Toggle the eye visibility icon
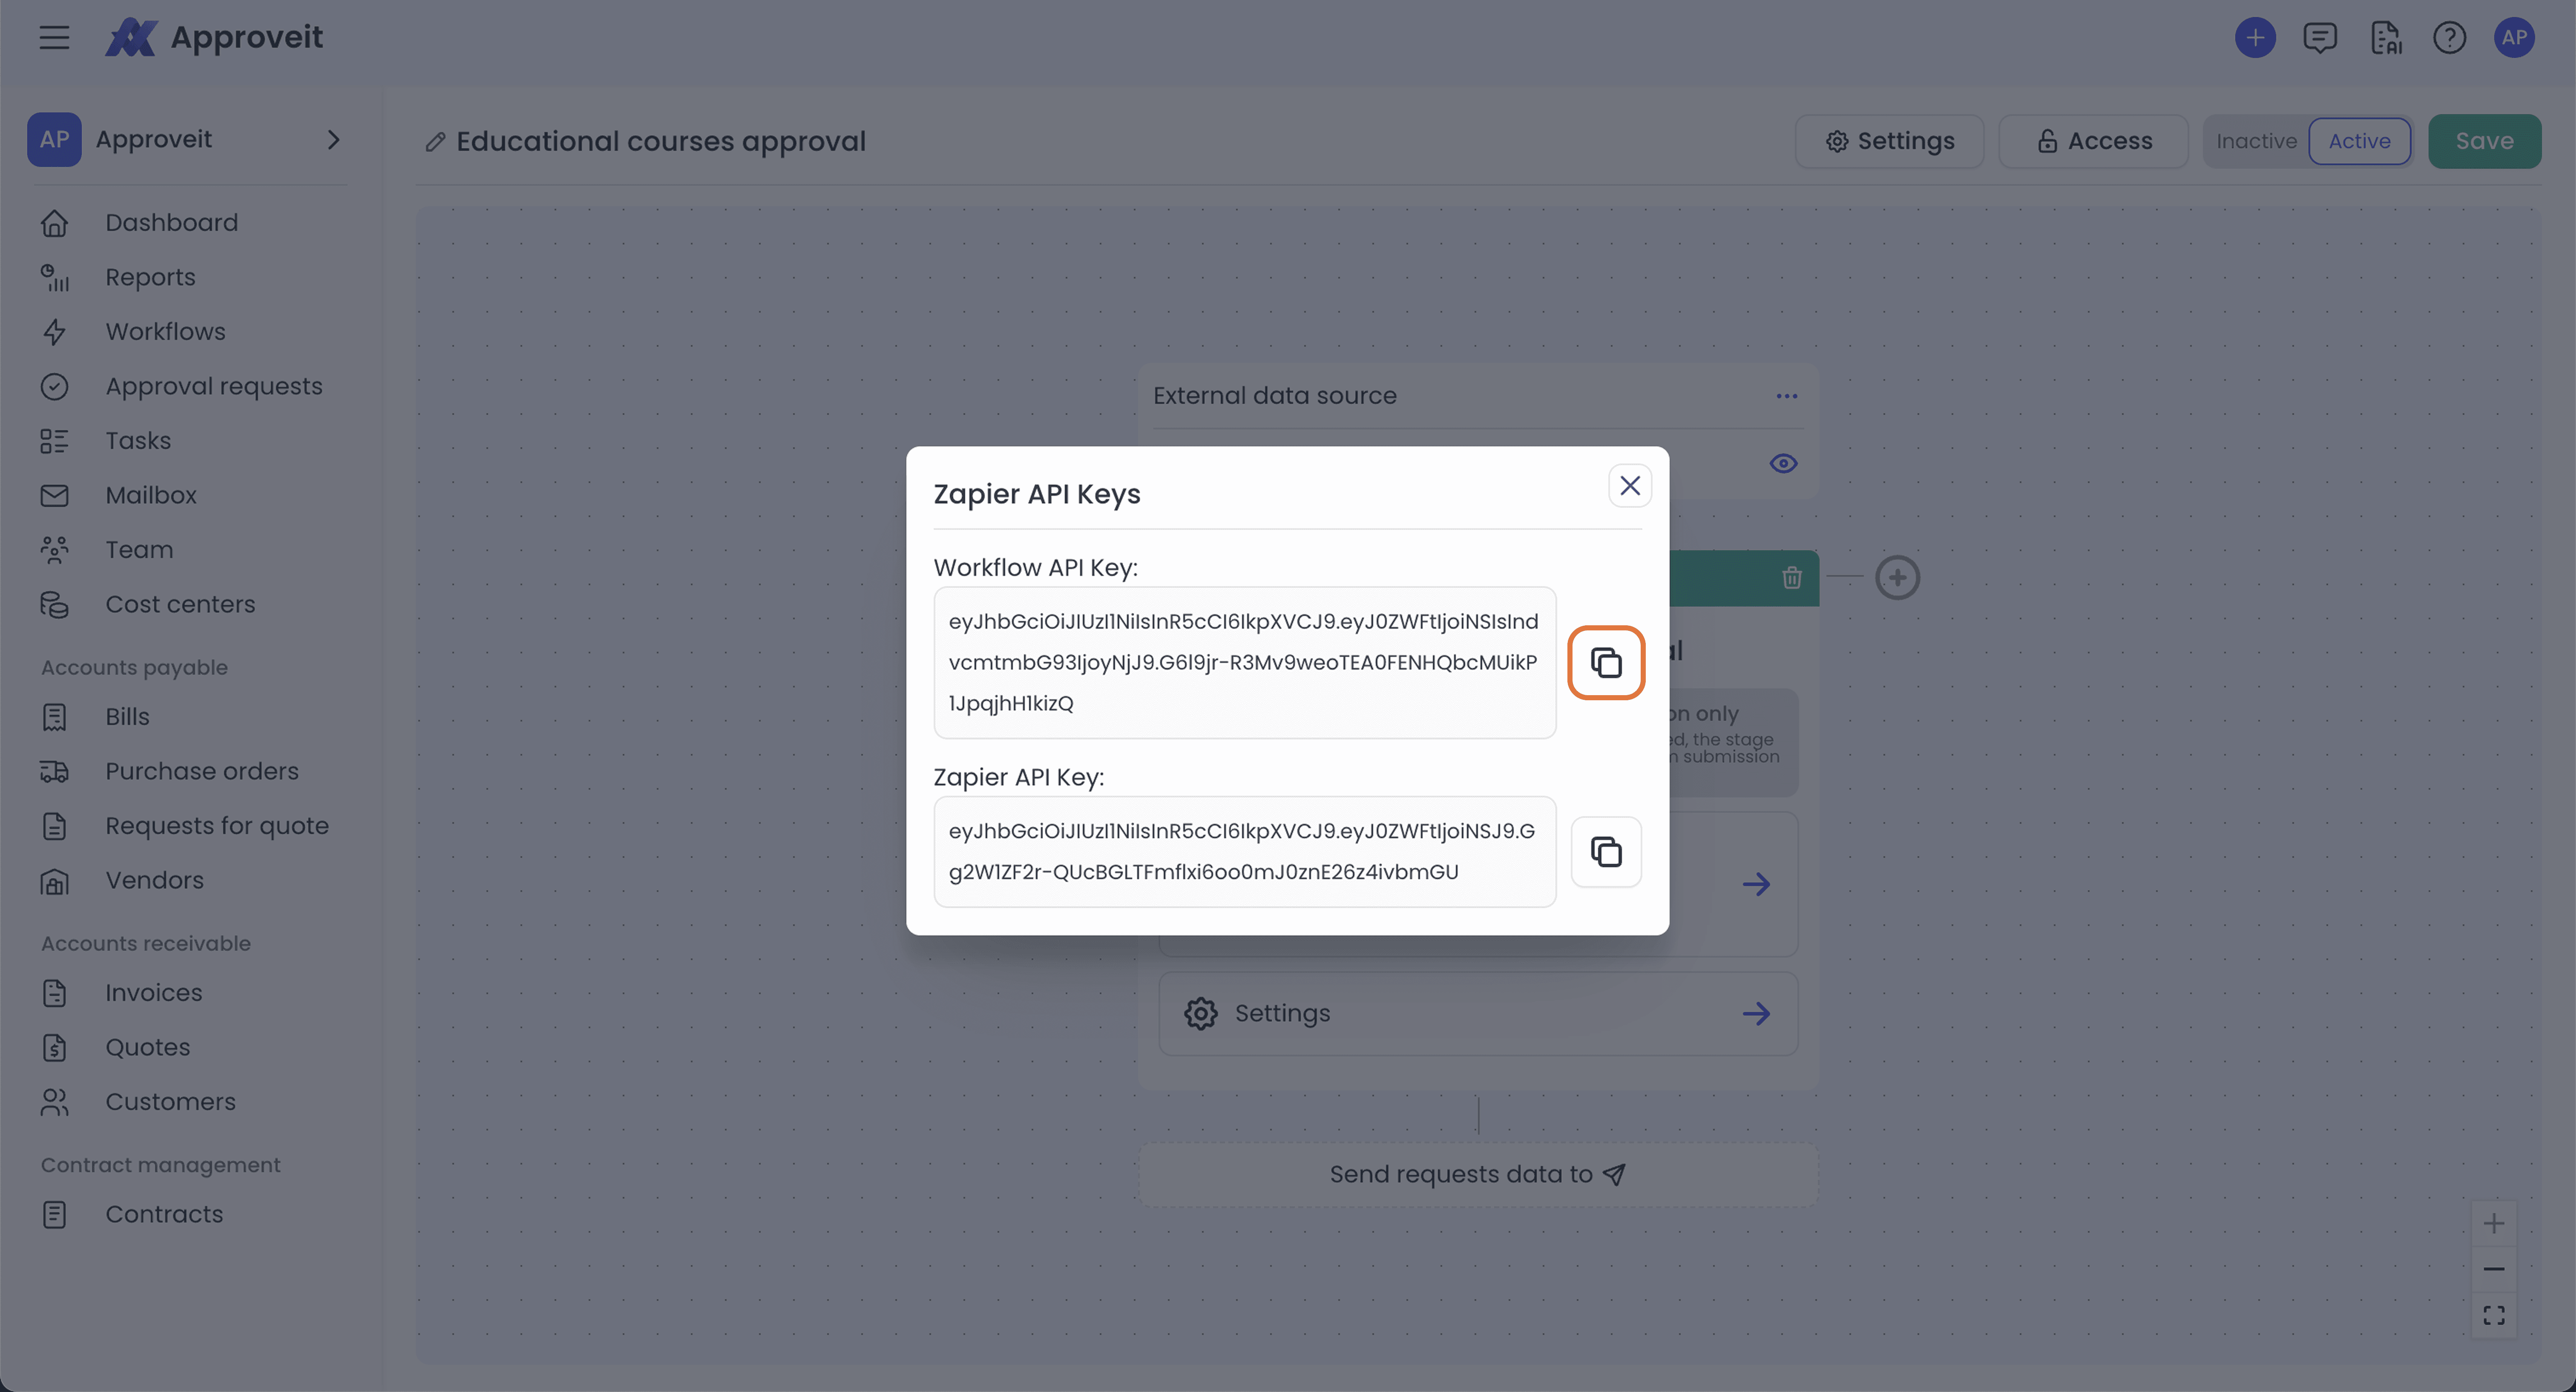The height and width of the screenshot is (1392, 2576). pos(1783,463)
